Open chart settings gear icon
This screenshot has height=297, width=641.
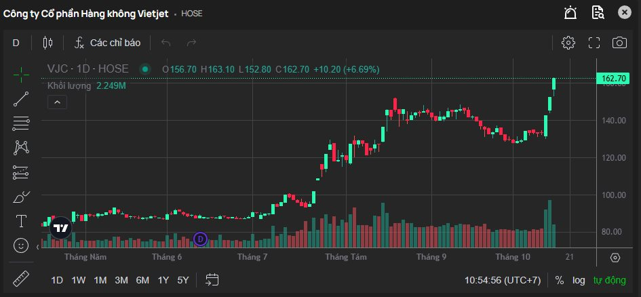(568, 43)
